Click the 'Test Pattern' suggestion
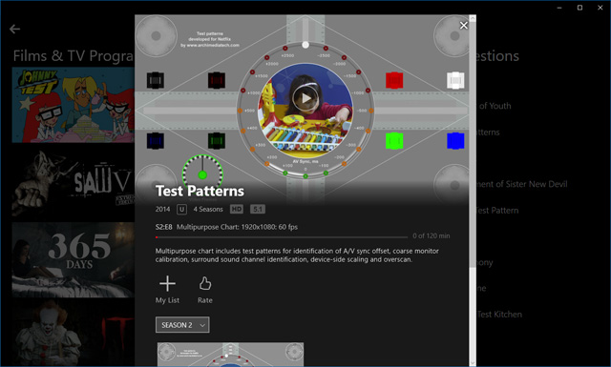611x367 pixels. [x=497, y=211]
